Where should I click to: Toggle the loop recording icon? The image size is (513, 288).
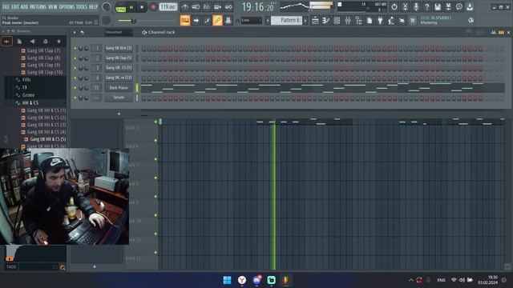[228, 7]
